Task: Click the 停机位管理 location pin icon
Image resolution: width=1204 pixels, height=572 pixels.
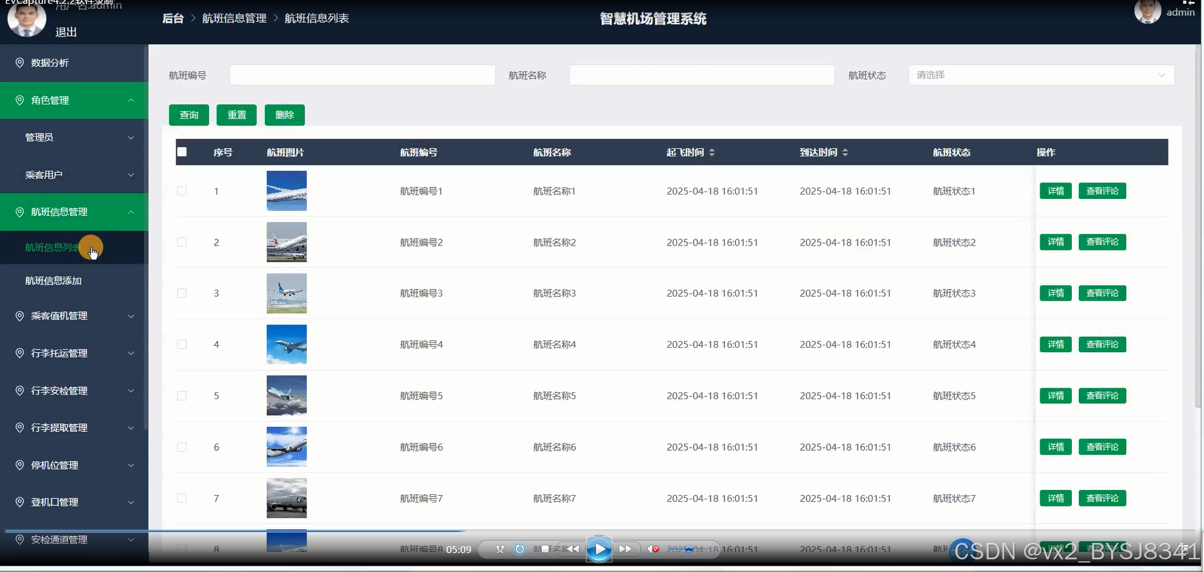Action: pos(20,465)
